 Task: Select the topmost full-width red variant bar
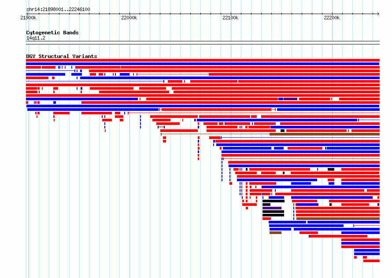pyautogui.click(x=203, y=60)
